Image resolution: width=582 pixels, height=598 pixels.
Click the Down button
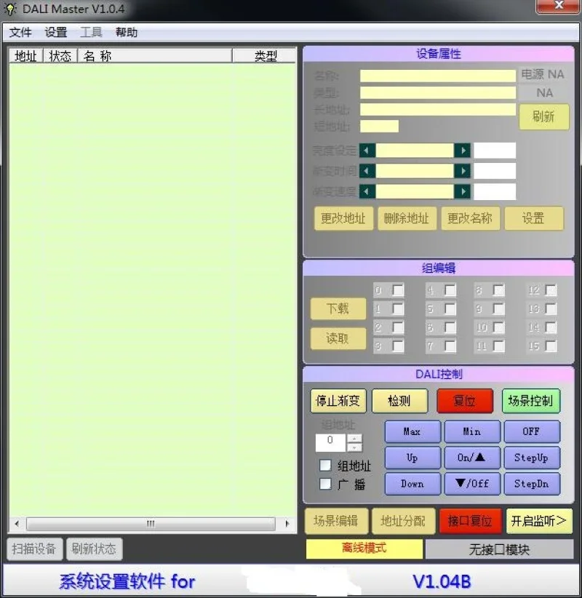(x=412, y=484)
